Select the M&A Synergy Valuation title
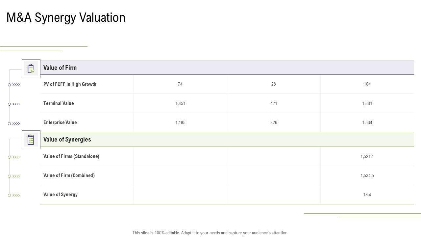Viewport: 421px width, 237px height. click(x=66, y=17)
